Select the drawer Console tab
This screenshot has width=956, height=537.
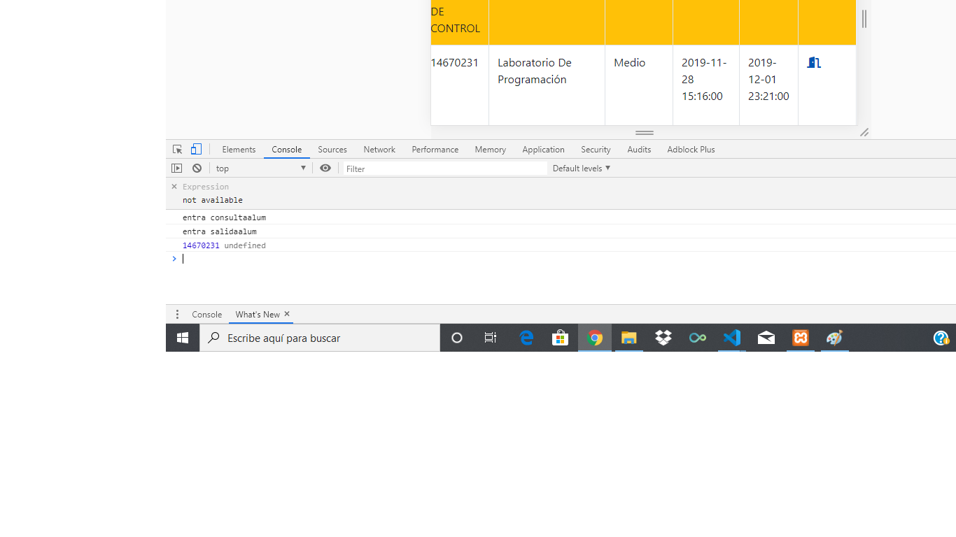click(207, 315)
